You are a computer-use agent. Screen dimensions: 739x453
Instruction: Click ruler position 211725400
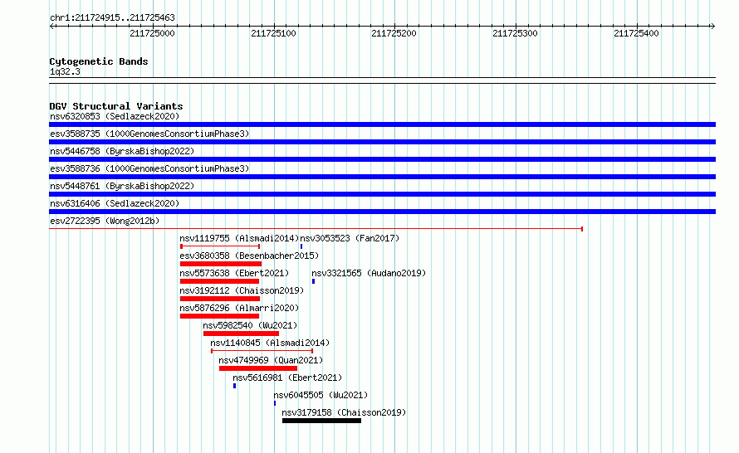[636, 33]
